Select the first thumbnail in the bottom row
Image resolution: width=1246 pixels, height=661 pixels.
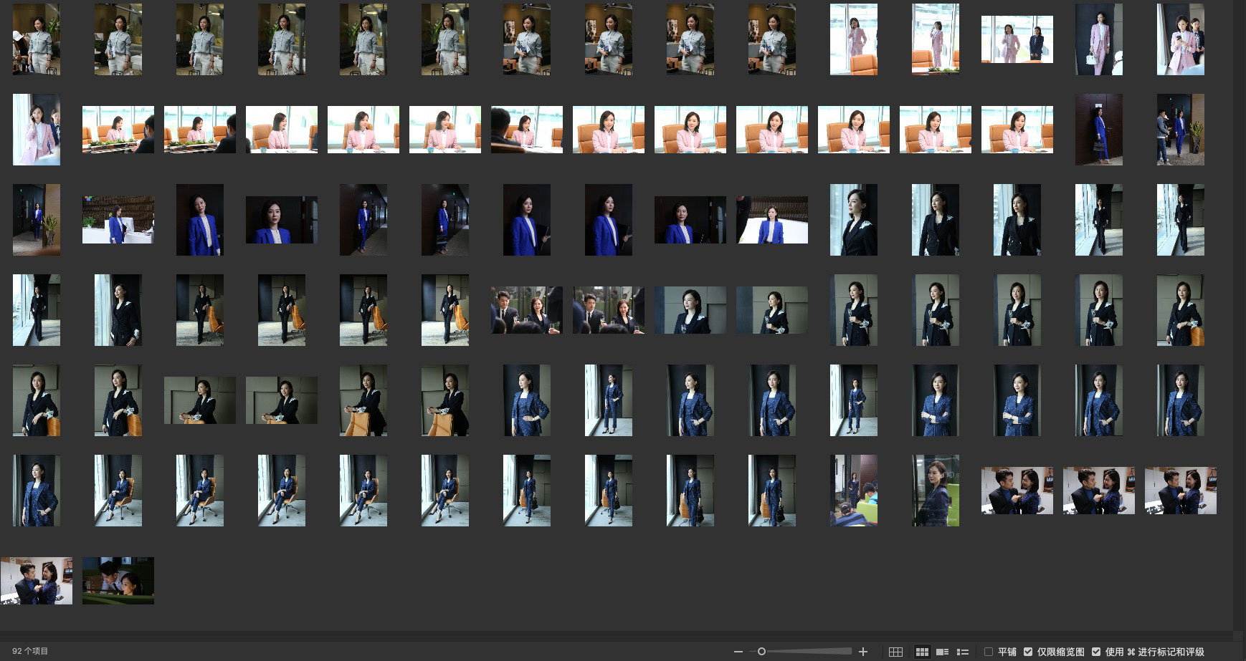click(x=37, y=581)
